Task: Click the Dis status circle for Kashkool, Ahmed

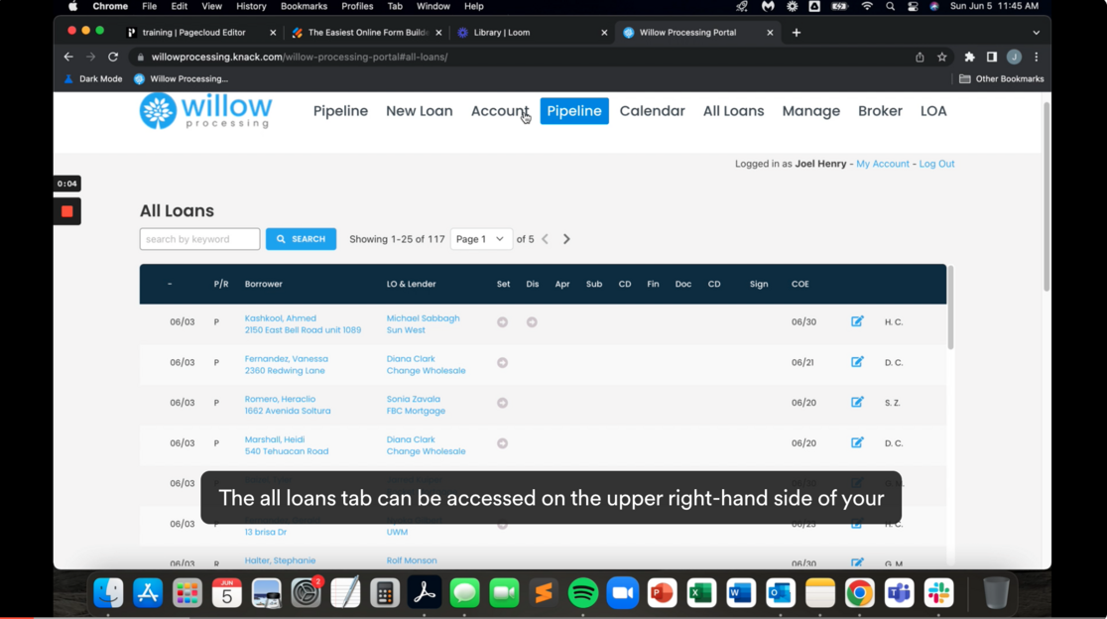Action: (x=532, y=321)
